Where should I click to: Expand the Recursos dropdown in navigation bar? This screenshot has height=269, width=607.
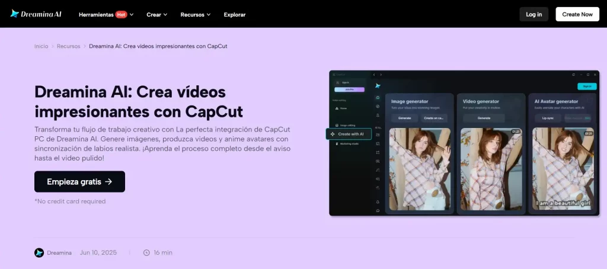coord(195,14)
